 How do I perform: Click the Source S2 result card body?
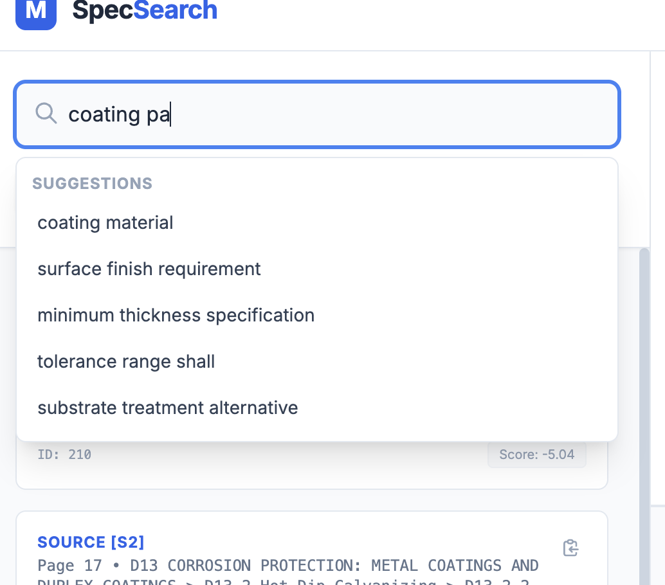[x=322, y=534]
